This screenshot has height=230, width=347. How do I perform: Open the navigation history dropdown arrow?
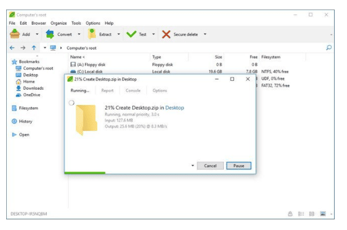click(45, 48)
